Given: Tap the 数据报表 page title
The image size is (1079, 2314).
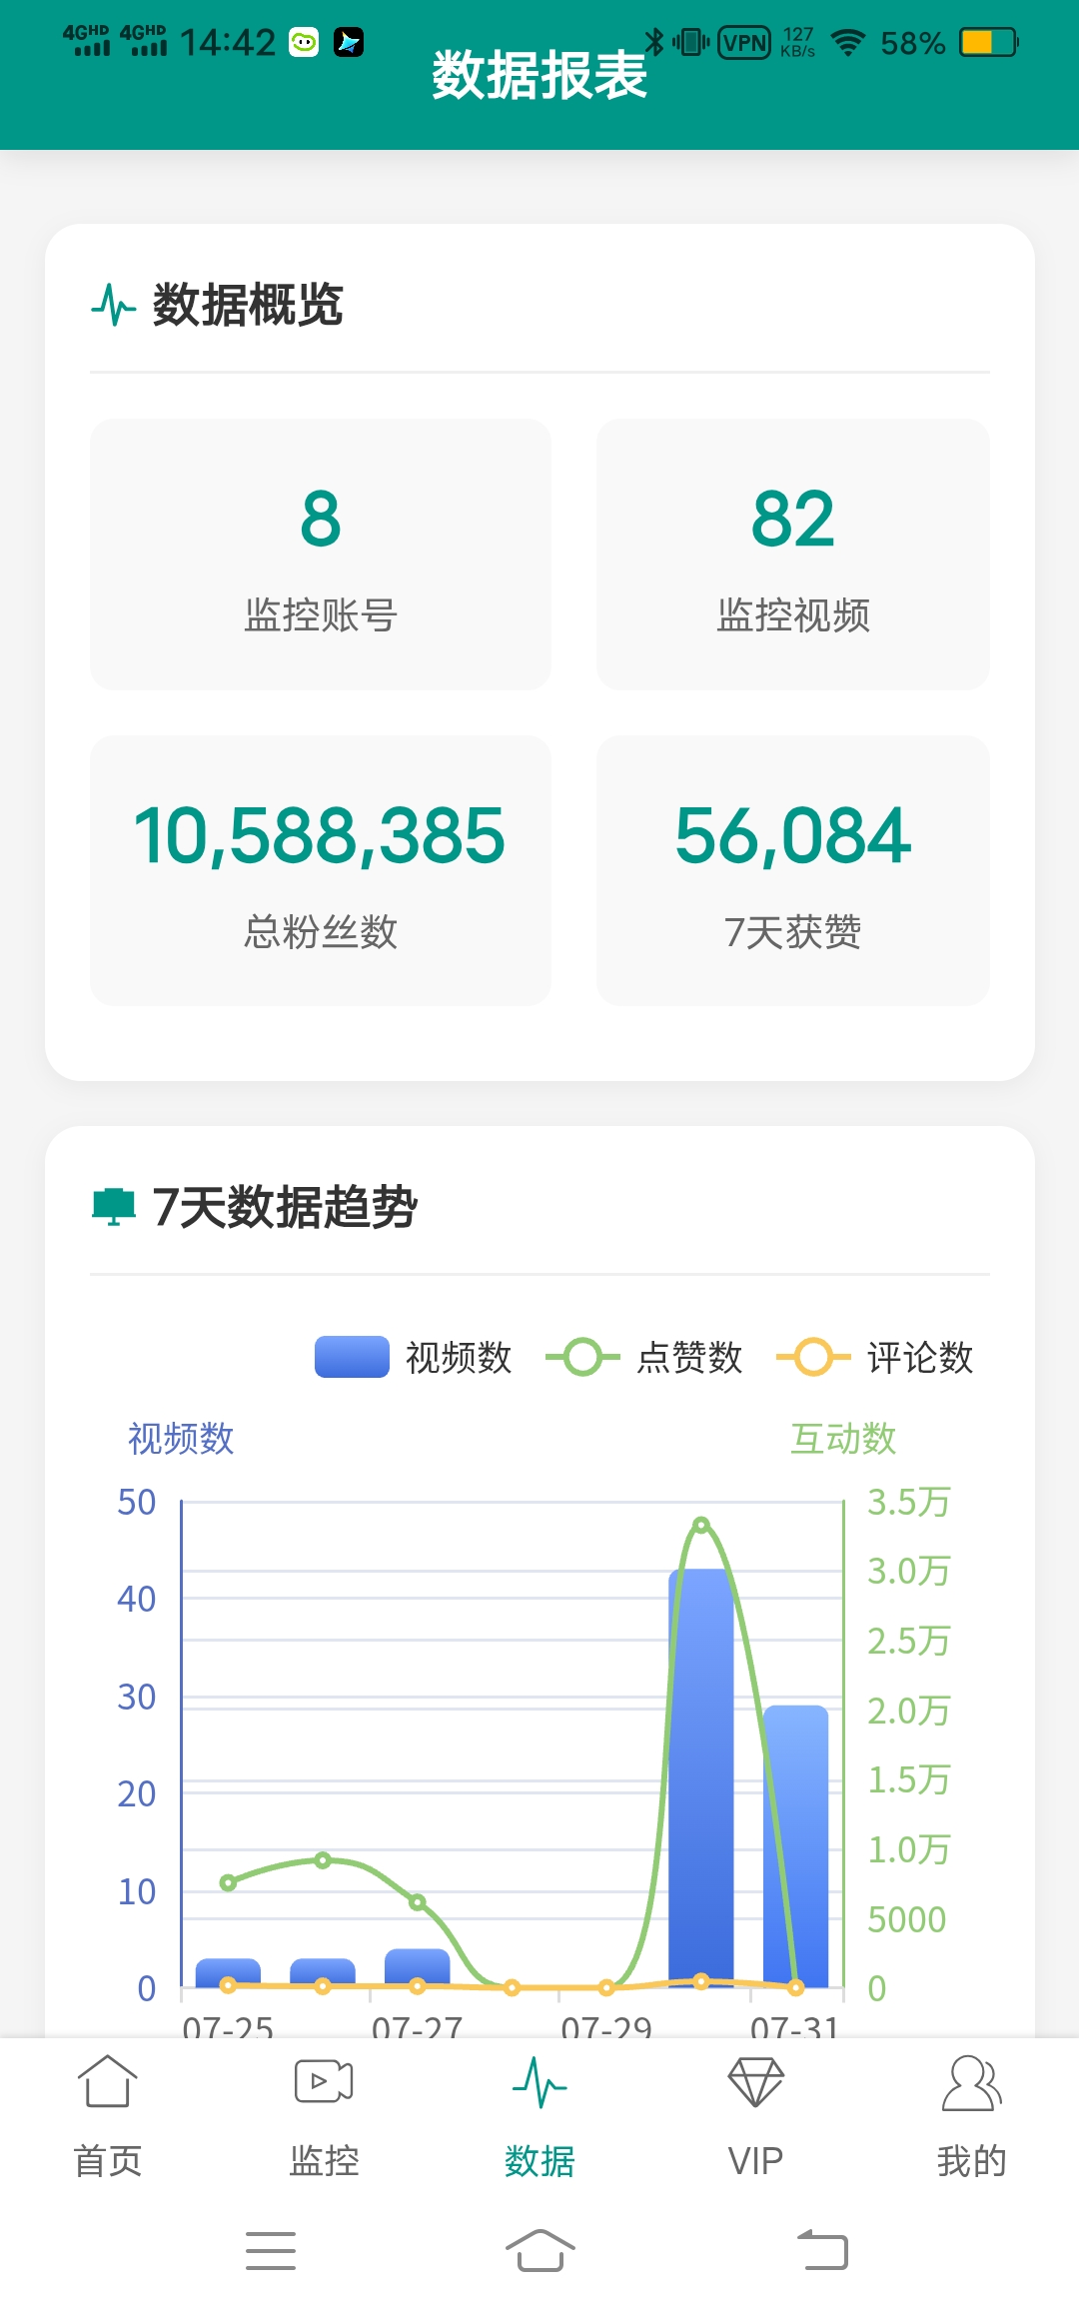Looking at the screenshot, I should (539, 76).
